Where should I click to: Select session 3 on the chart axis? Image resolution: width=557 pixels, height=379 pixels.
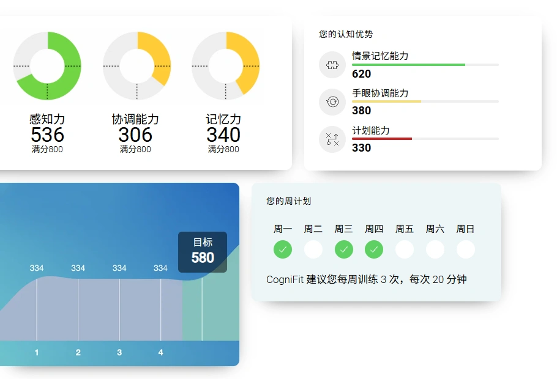pos(119,352)
